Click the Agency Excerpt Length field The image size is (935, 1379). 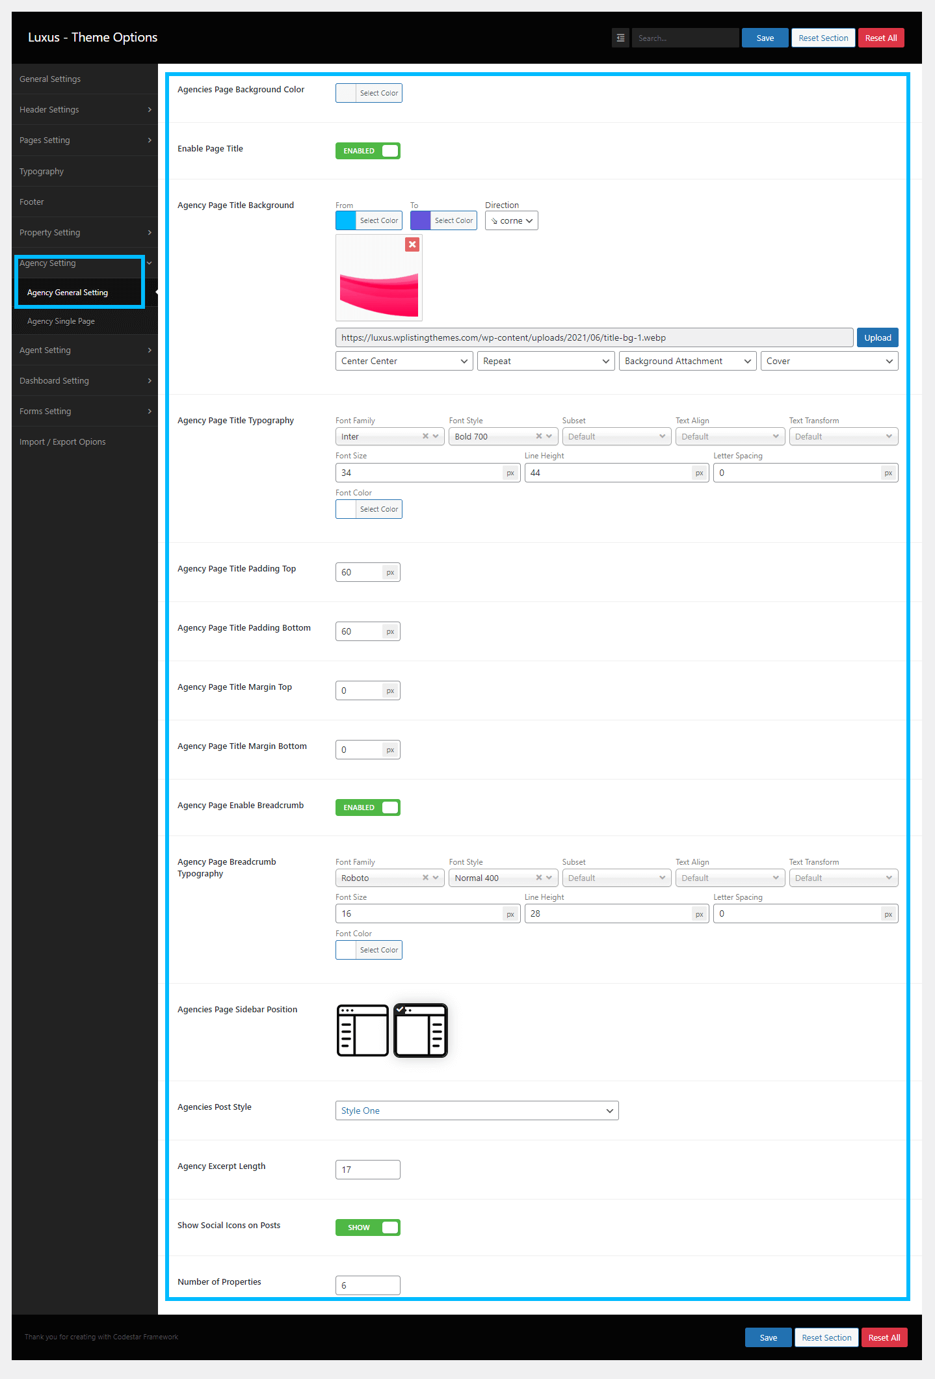367,1170
